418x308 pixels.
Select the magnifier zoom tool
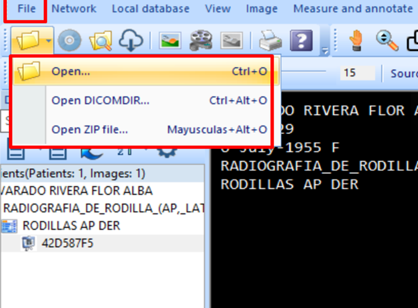click(x=387, y=40)
